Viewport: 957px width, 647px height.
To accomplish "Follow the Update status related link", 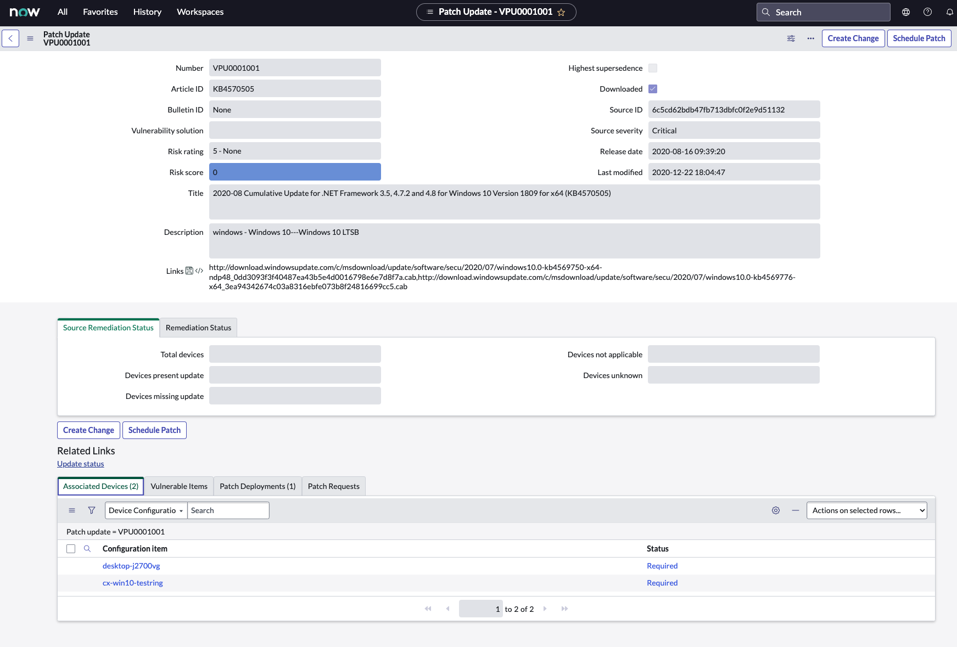I will [81, 464].
